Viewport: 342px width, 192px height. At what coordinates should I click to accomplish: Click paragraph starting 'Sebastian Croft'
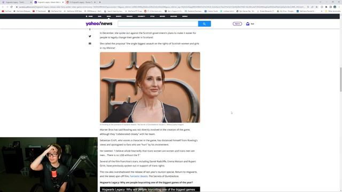click(149, 142)
